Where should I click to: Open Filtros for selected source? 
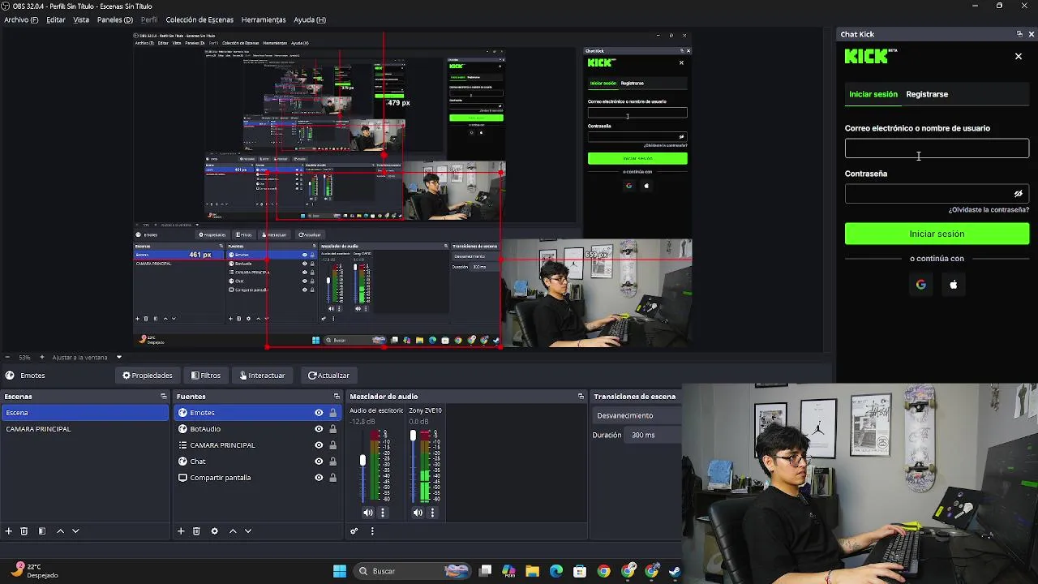tap(206, 376)
